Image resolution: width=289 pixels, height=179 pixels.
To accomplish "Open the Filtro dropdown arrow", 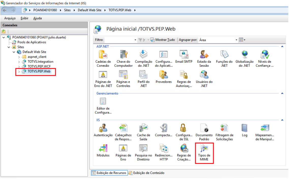I will (135, 40).
